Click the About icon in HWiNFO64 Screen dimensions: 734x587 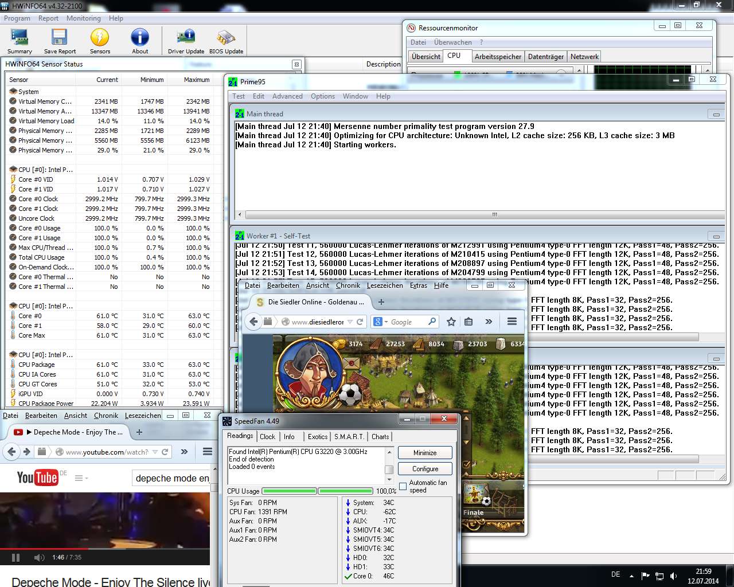(x=140, y=41)
